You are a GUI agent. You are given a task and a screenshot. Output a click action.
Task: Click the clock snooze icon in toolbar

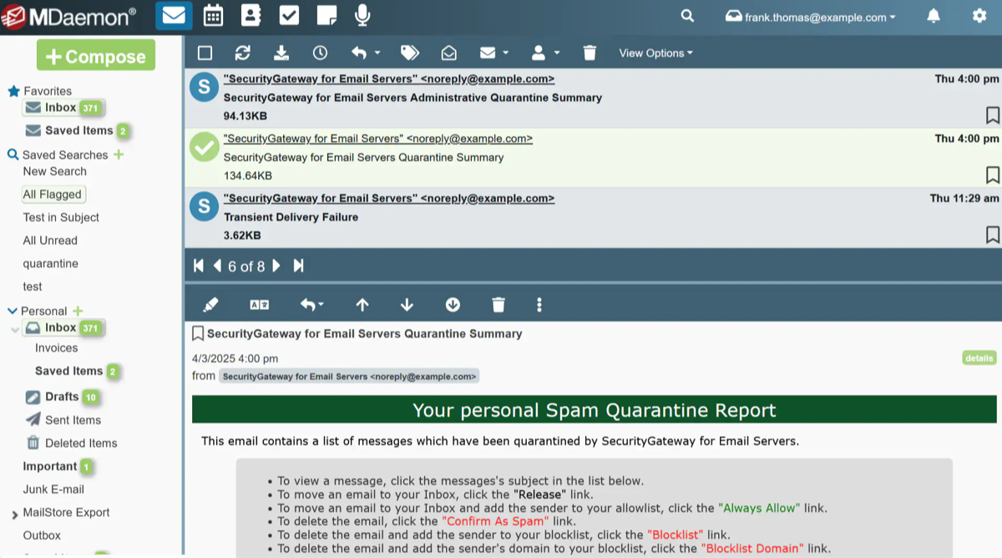point(320,53)
